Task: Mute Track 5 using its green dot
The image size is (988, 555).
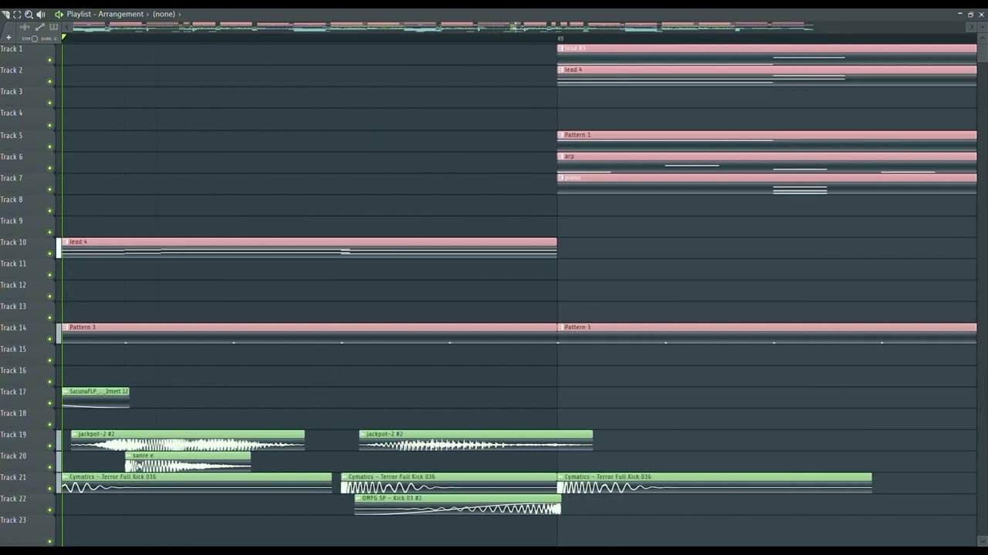Action: coord(50,146)
